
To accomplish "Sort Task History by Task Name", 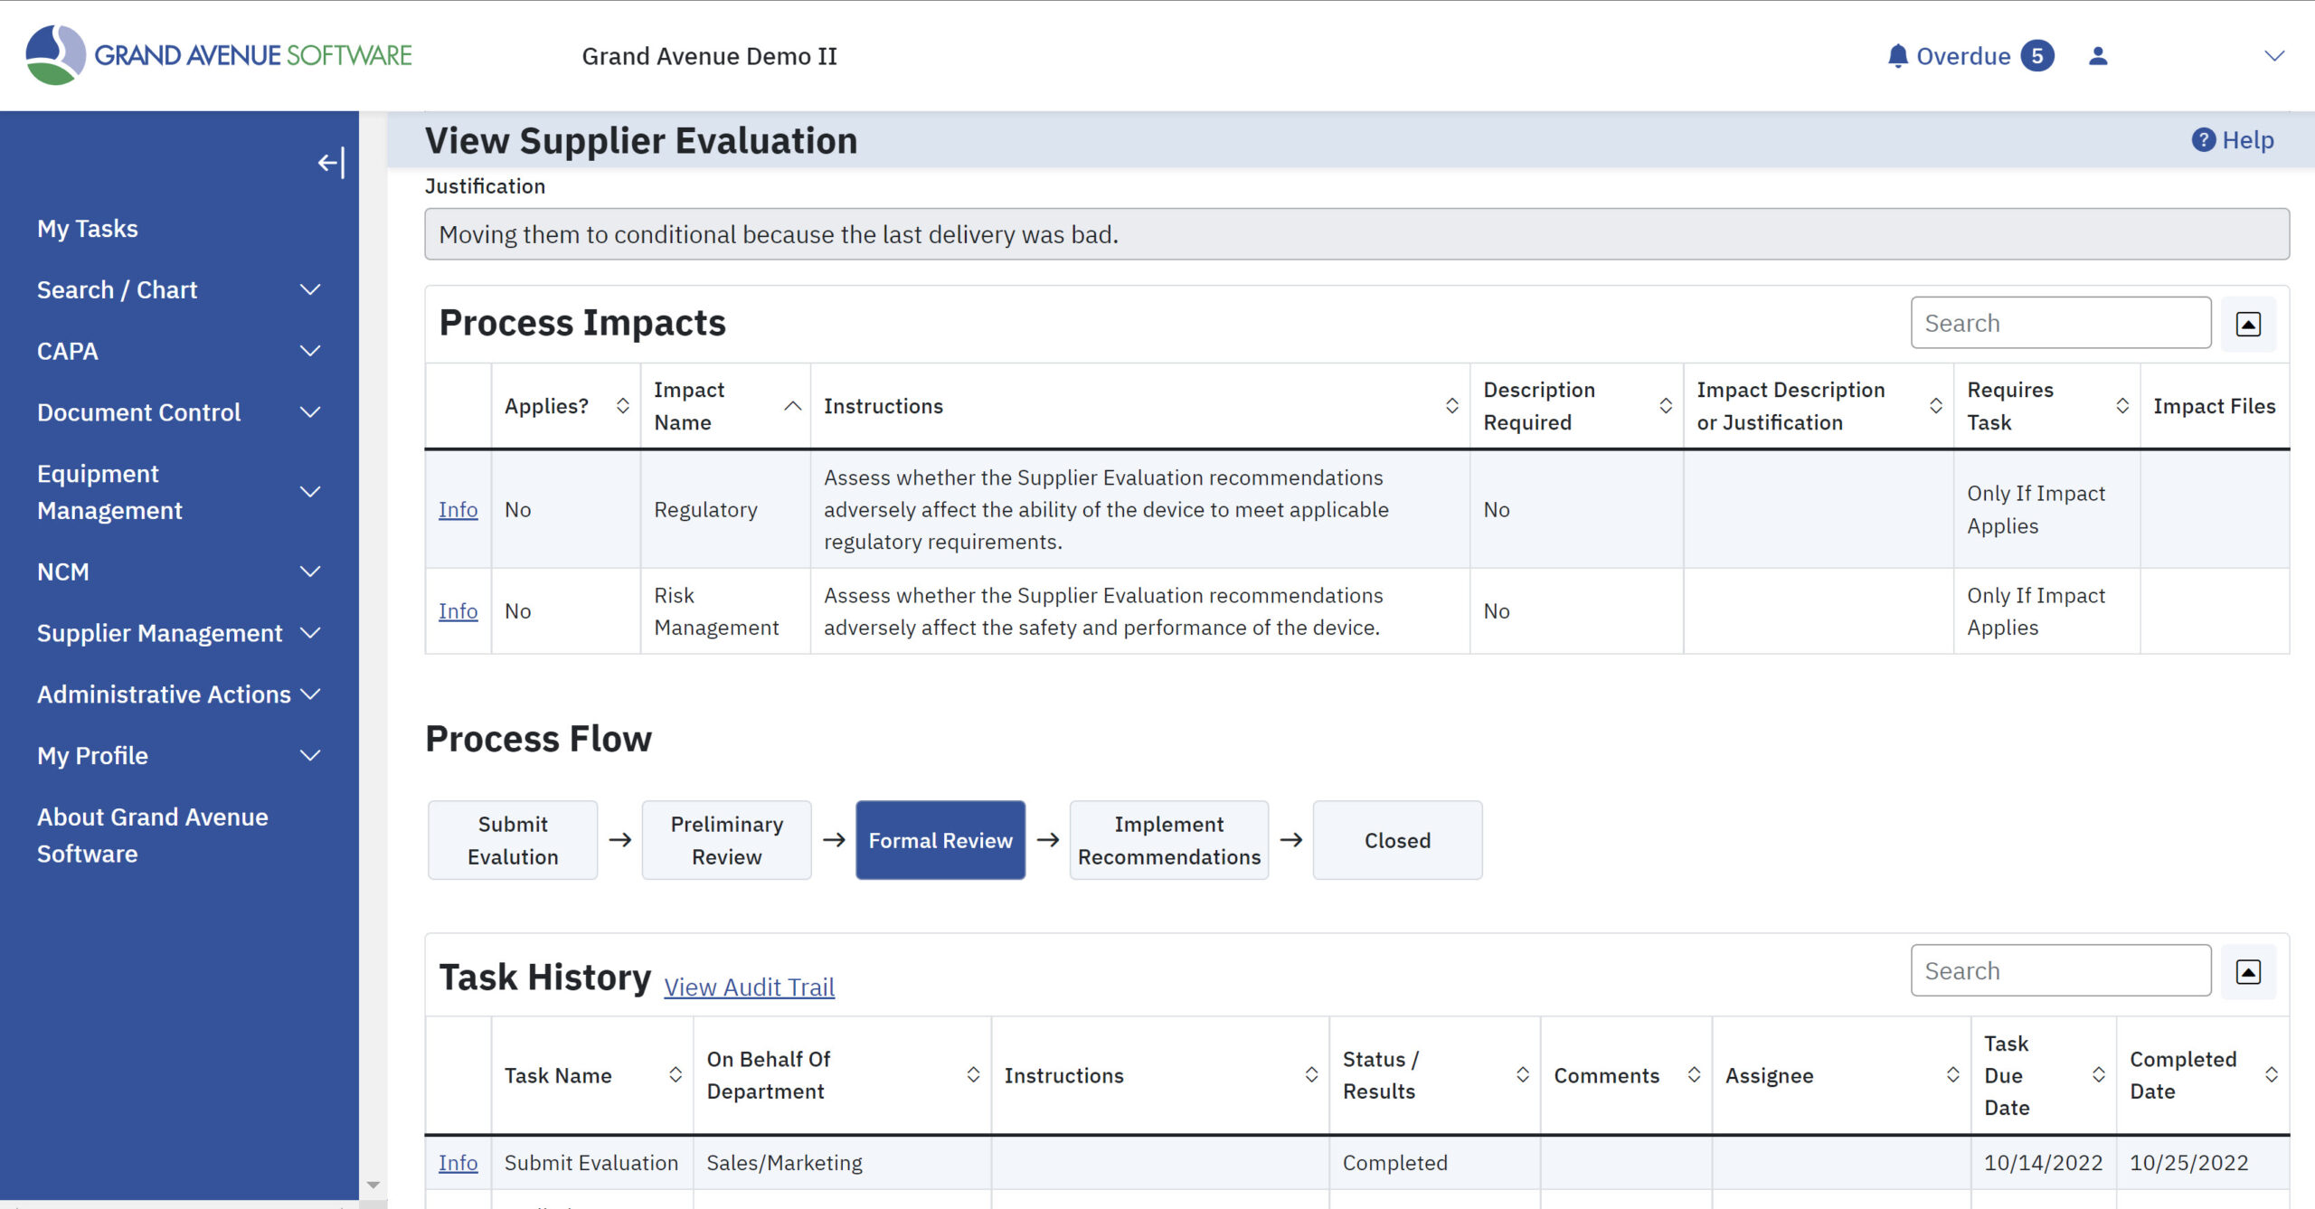I will pos(675,1075).
